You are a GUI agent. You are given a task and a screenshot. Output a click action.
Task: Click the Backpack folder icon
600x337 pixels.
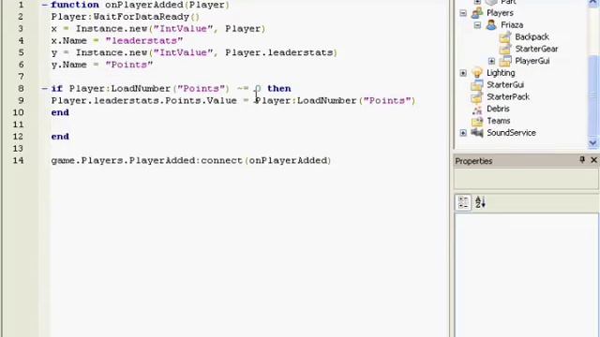point(505,37)
